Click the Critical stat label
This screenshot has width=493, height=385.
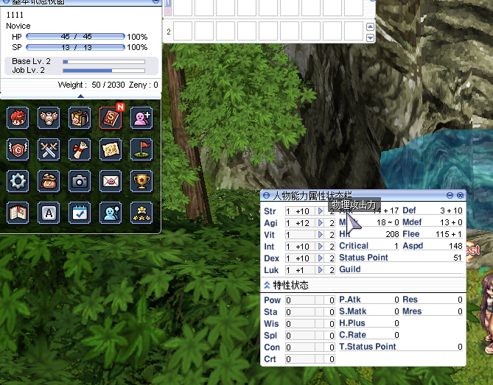tap(354, 246)
